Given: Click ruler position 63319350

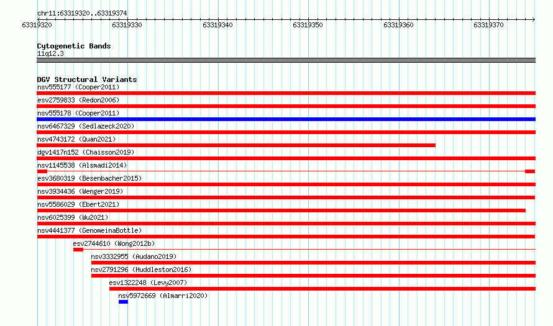Looking at the screenshot, I should 308,25.
